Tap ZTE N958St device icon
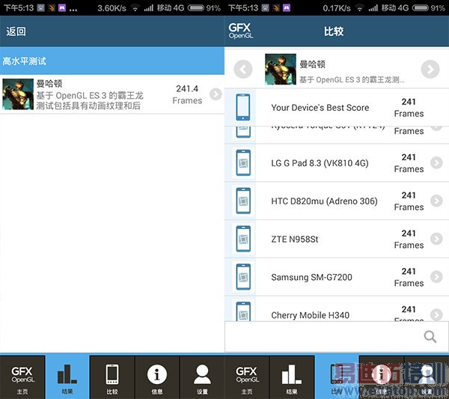The width and height of the screenshot is (449, 399). coord(243,239)
